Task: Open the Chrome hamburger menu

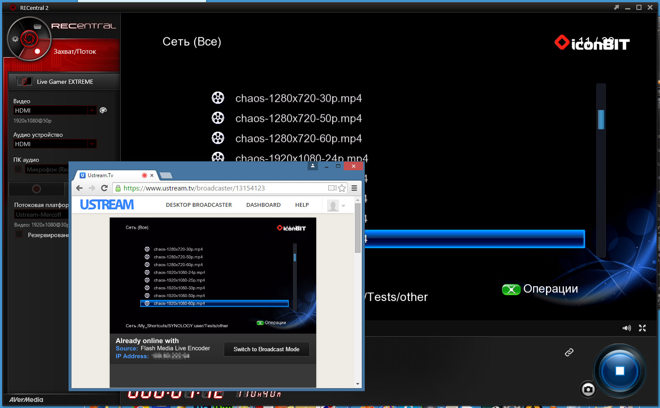Action: [x=354, y=188]
